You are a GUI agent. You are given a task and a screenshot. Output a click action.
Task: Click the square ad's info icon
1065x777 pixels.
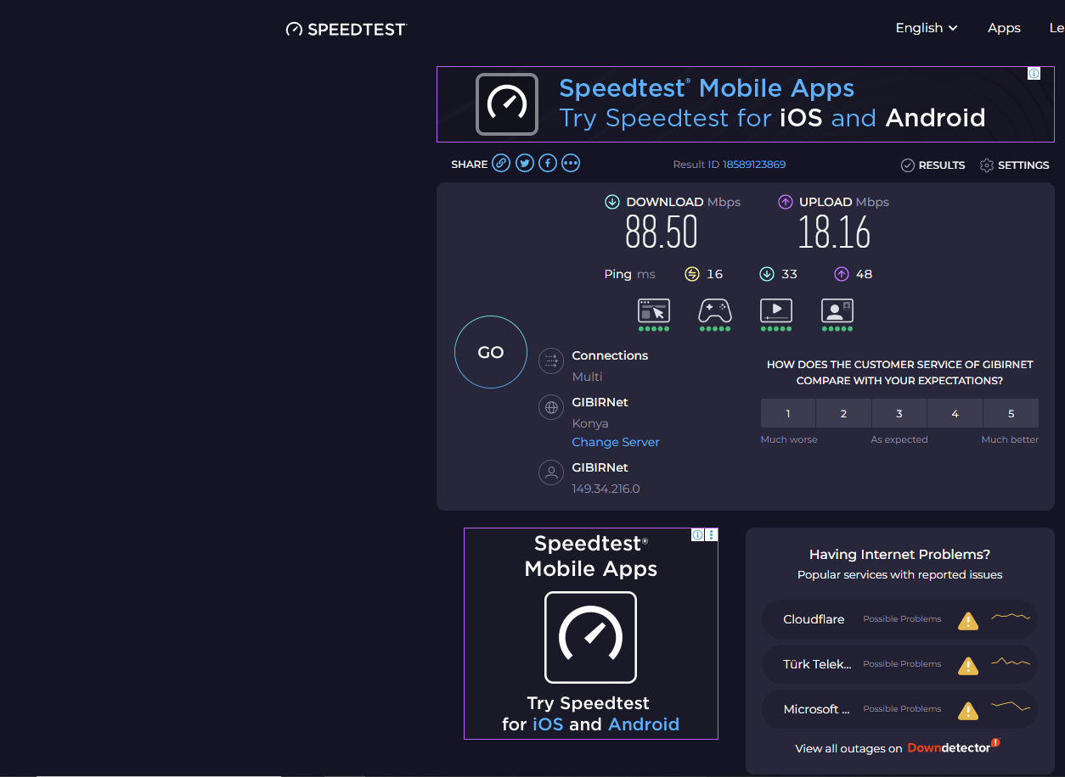[697, 534]
